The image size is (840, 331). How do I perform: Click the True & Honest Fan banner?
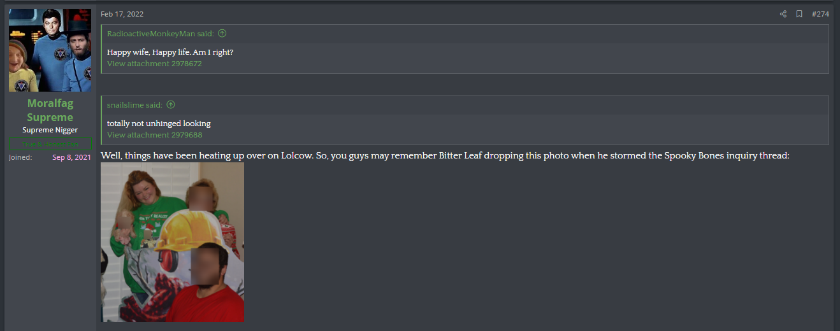tap(50, 144)
